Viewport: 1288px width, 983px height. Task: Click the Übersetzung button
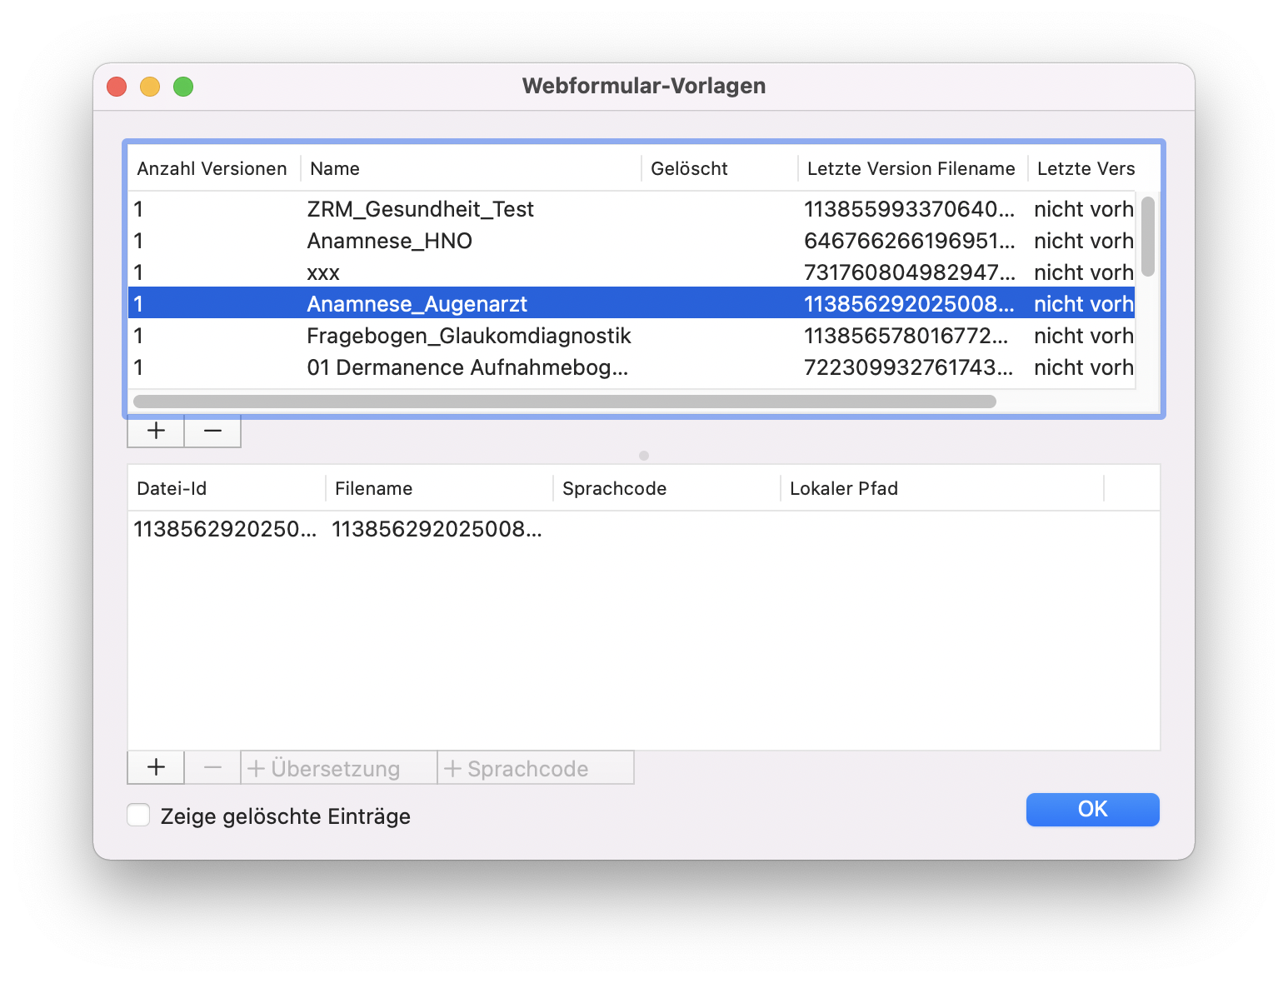339,767
